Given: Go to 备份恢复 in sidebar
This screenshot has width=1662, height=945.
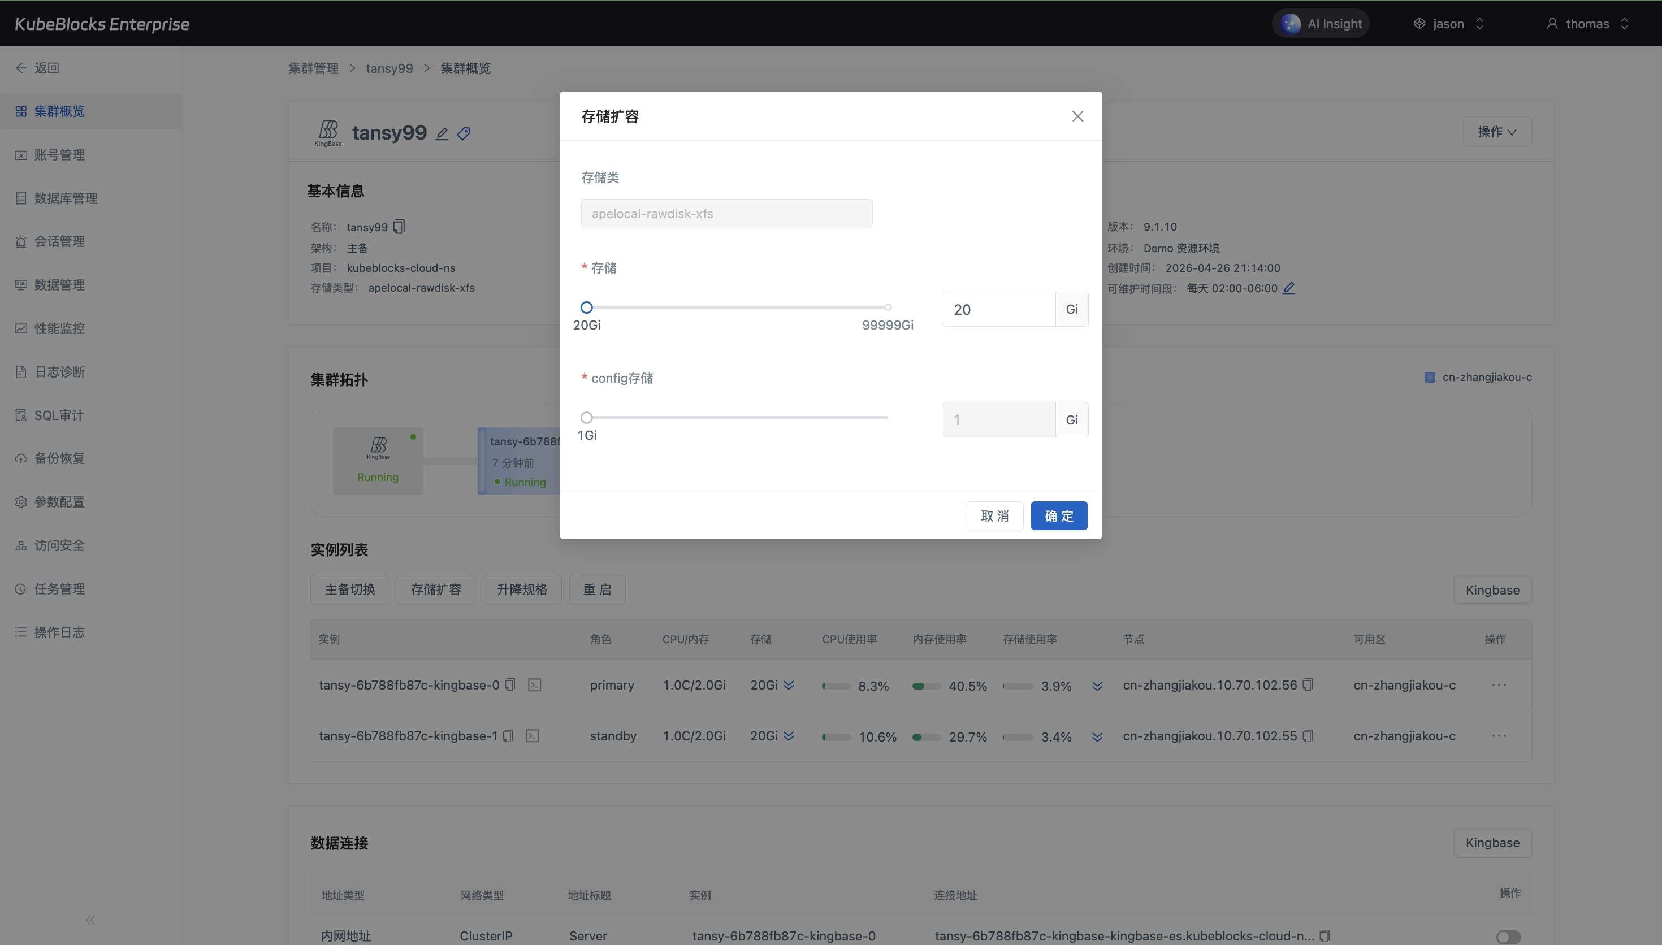Looking at the screenshot, I should [x=59, y=458].
